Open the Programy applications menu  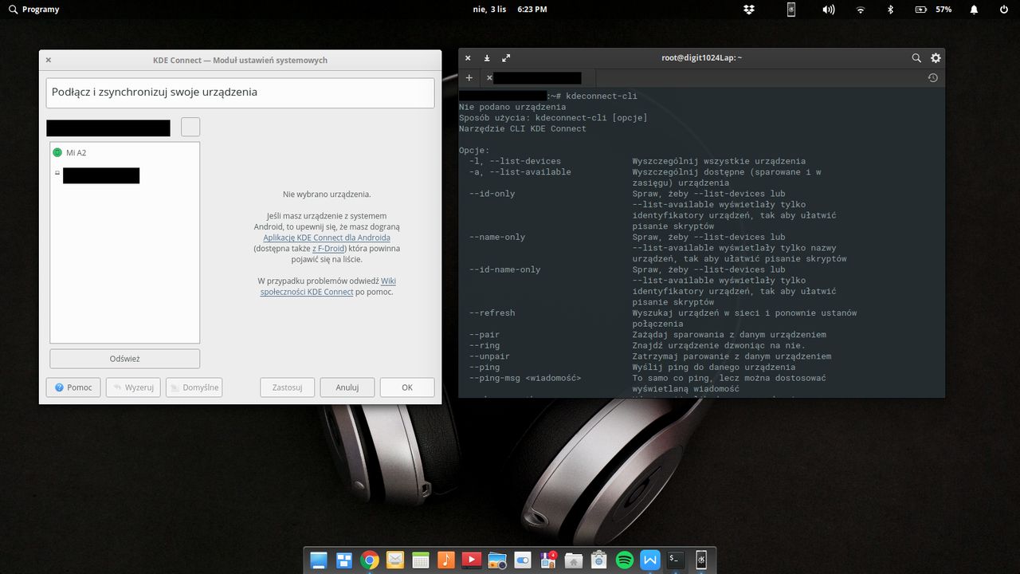(x=33, y=10)
